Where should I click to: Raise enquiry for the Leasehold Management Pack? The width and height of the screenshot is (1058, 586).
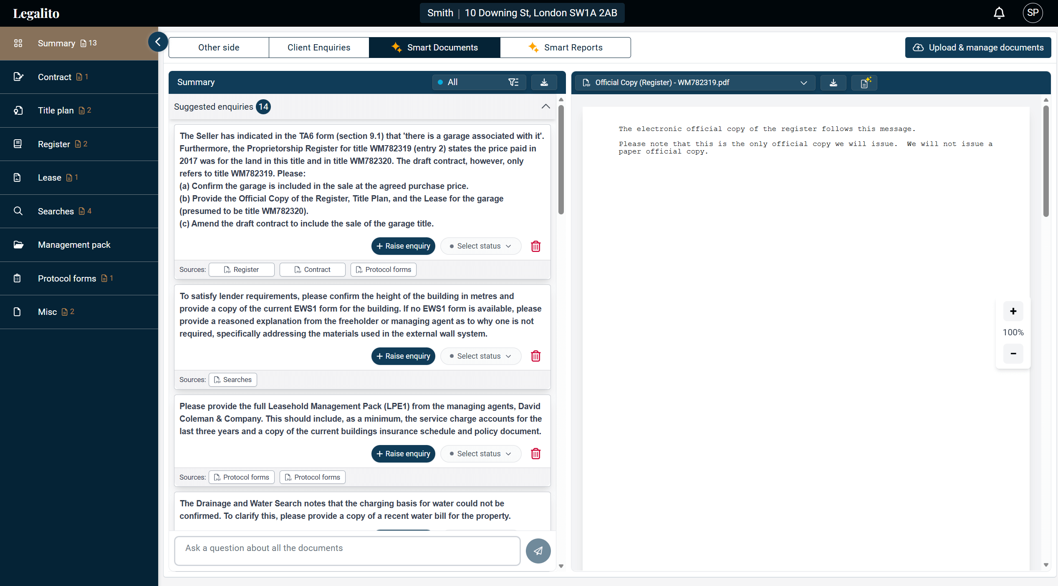pos(403,454)
